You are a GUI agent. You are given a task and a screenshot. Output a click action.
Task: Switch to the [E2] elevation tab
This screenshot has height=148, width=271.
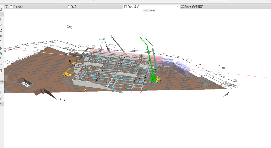95,7
